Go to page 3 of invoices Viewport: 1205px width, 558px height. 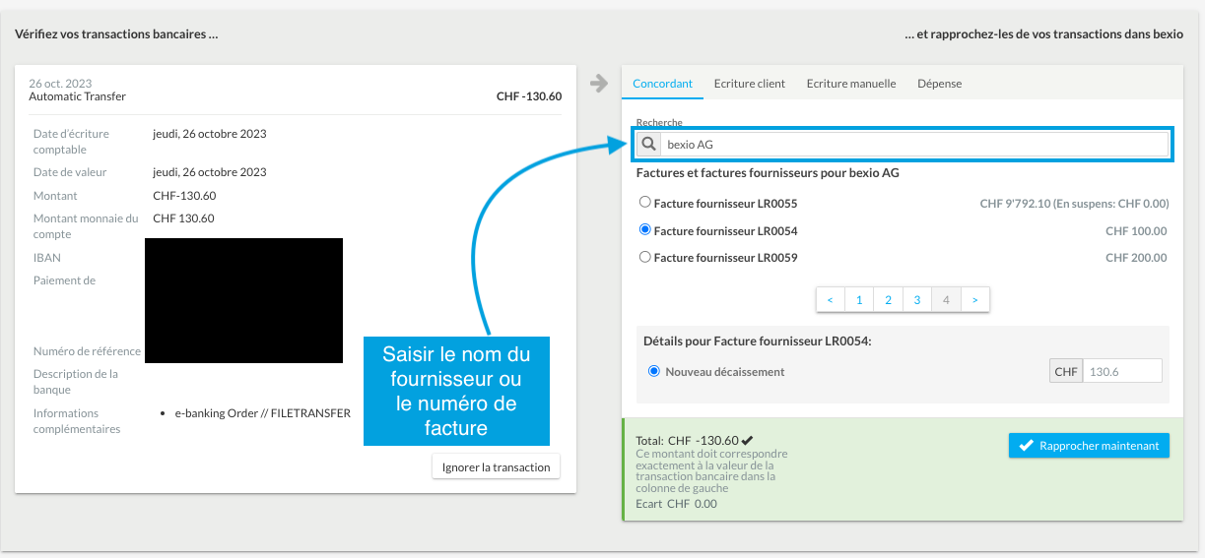click(917, 299)
